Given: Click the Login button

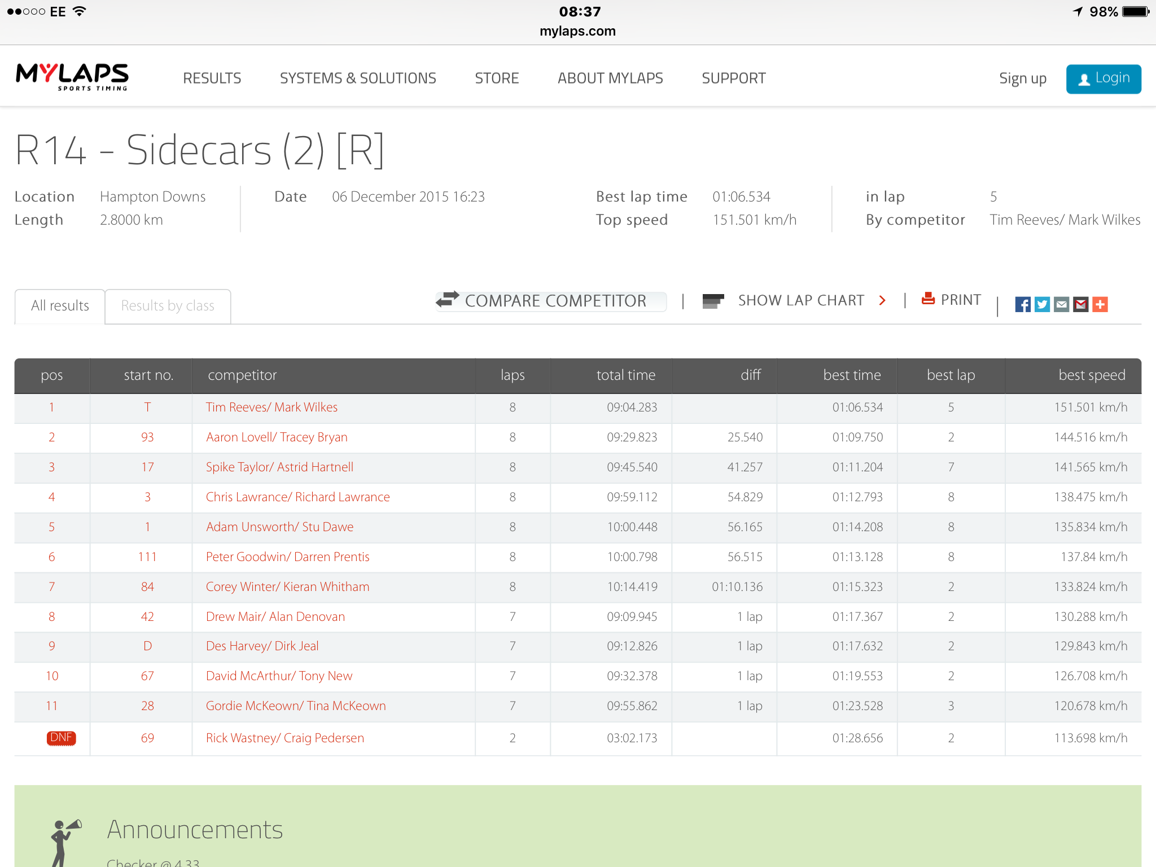Looking at the screenshot, I should [x=1104, y=78].
